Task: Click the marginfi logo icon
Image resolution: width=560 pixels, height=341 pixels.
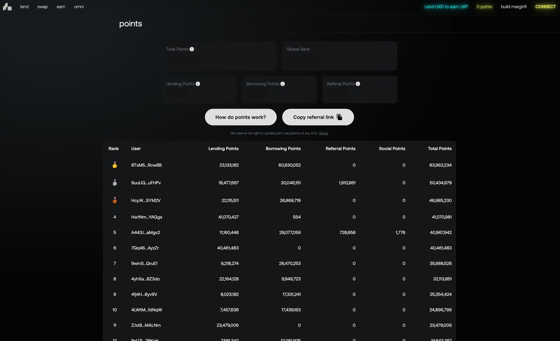Action: pos(7,7)
